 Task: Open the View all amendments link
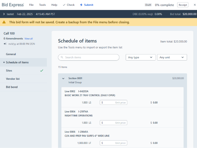[x=29, y=38]
